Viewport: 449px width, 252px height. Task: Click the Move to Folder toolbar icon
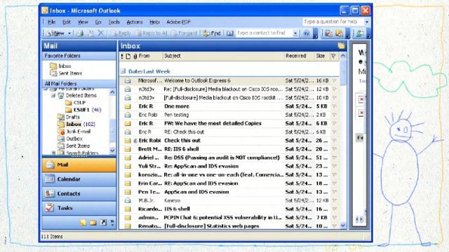(91, 34)
